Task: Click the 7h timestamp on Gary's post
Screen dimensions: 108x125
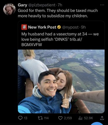Action: coord(60,5)
